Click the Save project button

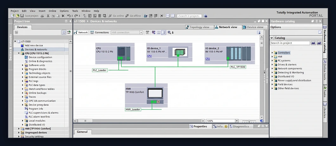[29, 16]
